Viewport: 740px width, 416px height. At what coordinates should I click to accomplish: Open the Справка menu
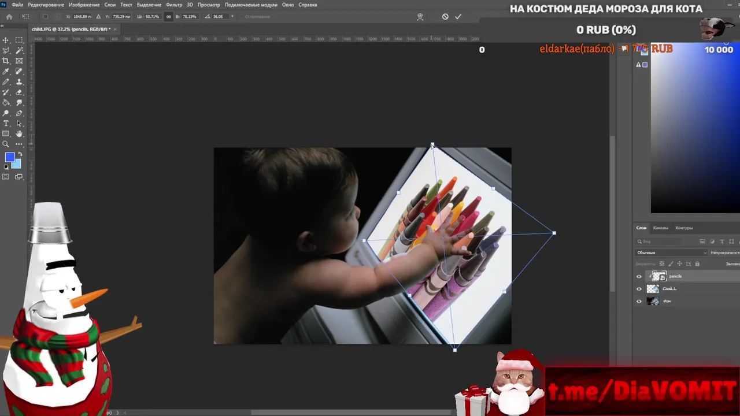pos(308,5)
